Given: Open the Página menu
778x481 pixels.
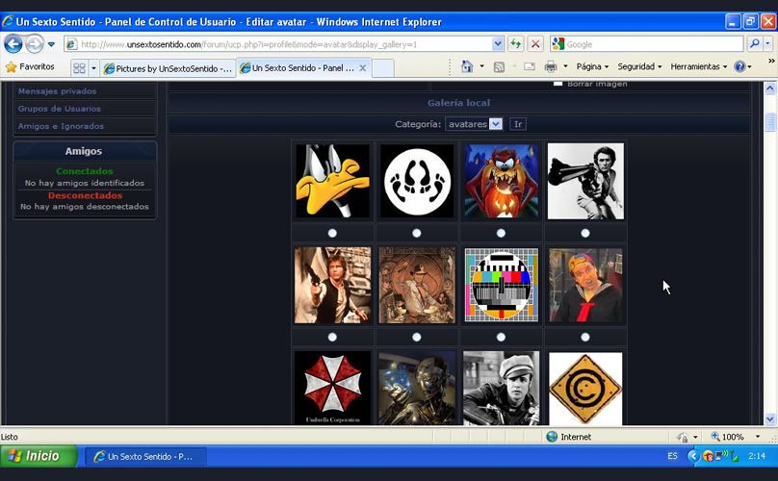Looking at the screenshot, I should click(x=592, y=66).
